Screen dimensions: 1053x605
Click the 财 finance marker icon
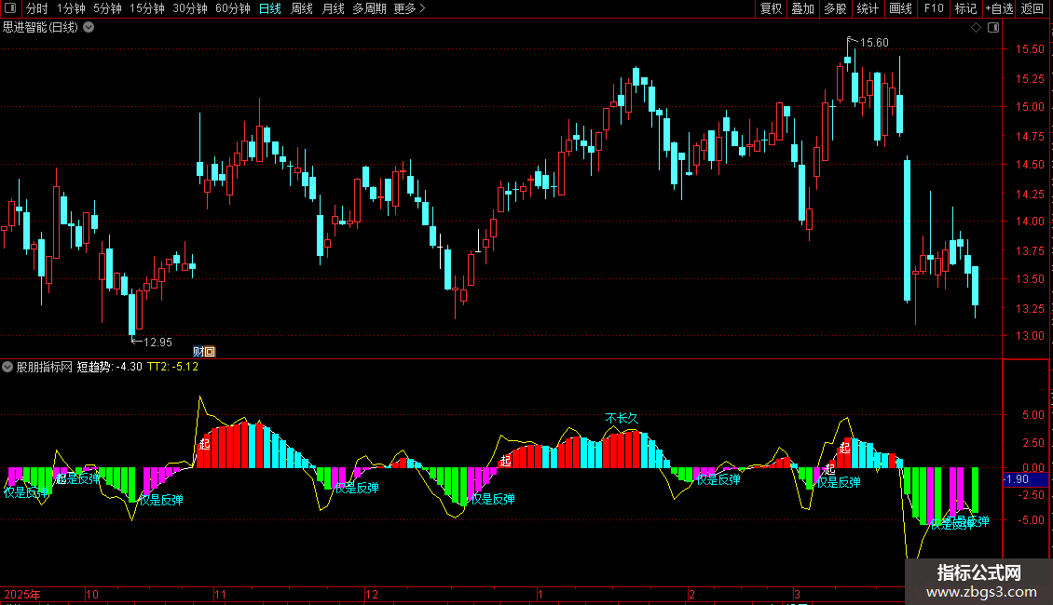(198, 352)
